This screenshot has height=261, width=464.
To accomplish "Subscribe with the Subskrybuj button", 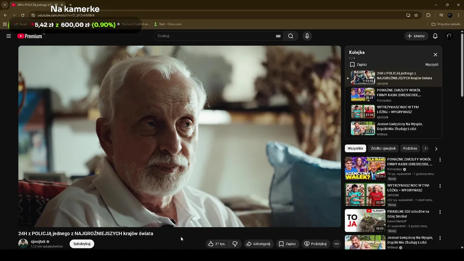I will [82, 244].
